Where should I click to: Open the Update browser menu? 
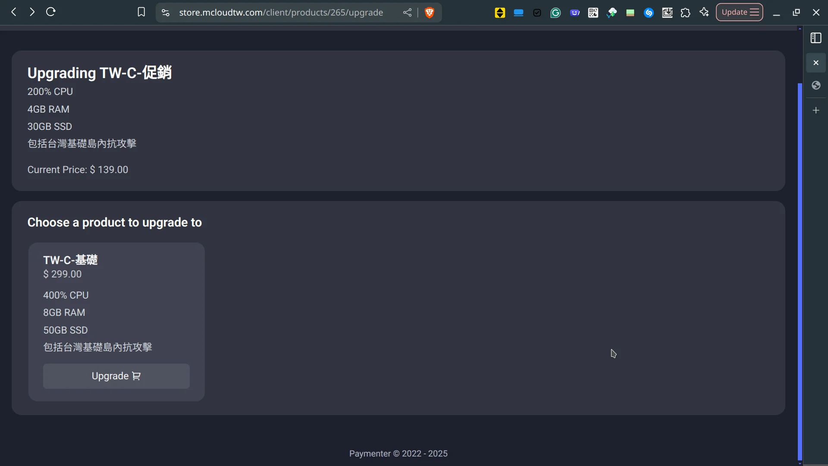(x=739, y=13)
